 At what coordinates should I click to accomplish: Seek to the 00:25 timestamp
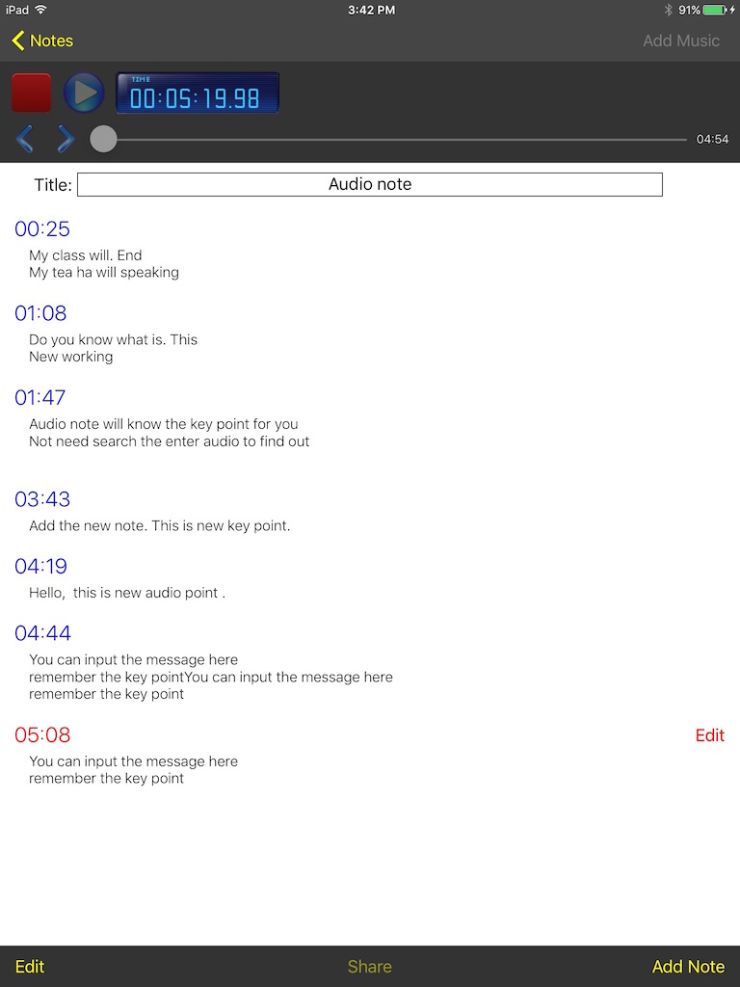(42, 228)
